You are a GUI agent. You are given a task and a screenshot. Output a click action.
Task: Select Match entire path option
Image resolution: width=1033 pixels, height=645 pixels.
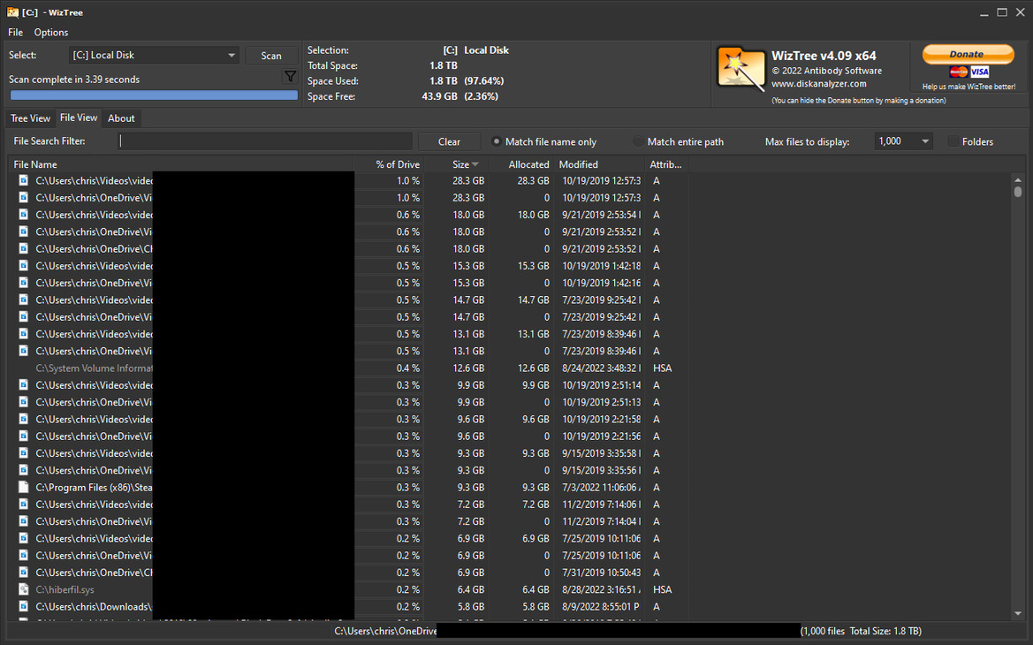pyautogui.click(x=679, y=141)
